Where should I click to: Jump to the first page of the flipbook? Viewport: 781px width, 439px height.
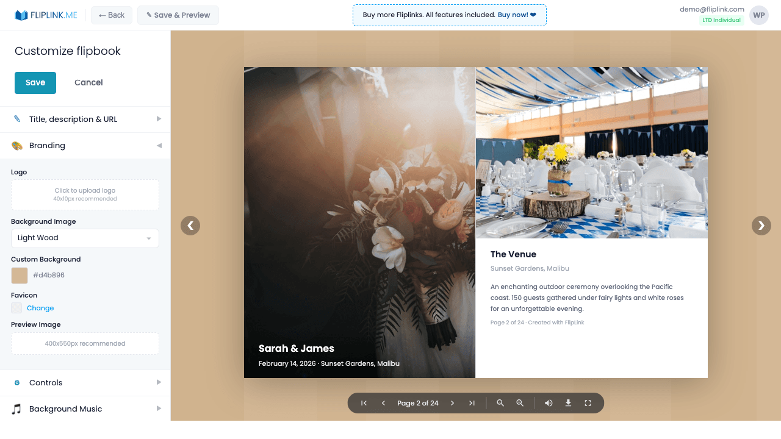coord(363,403)
